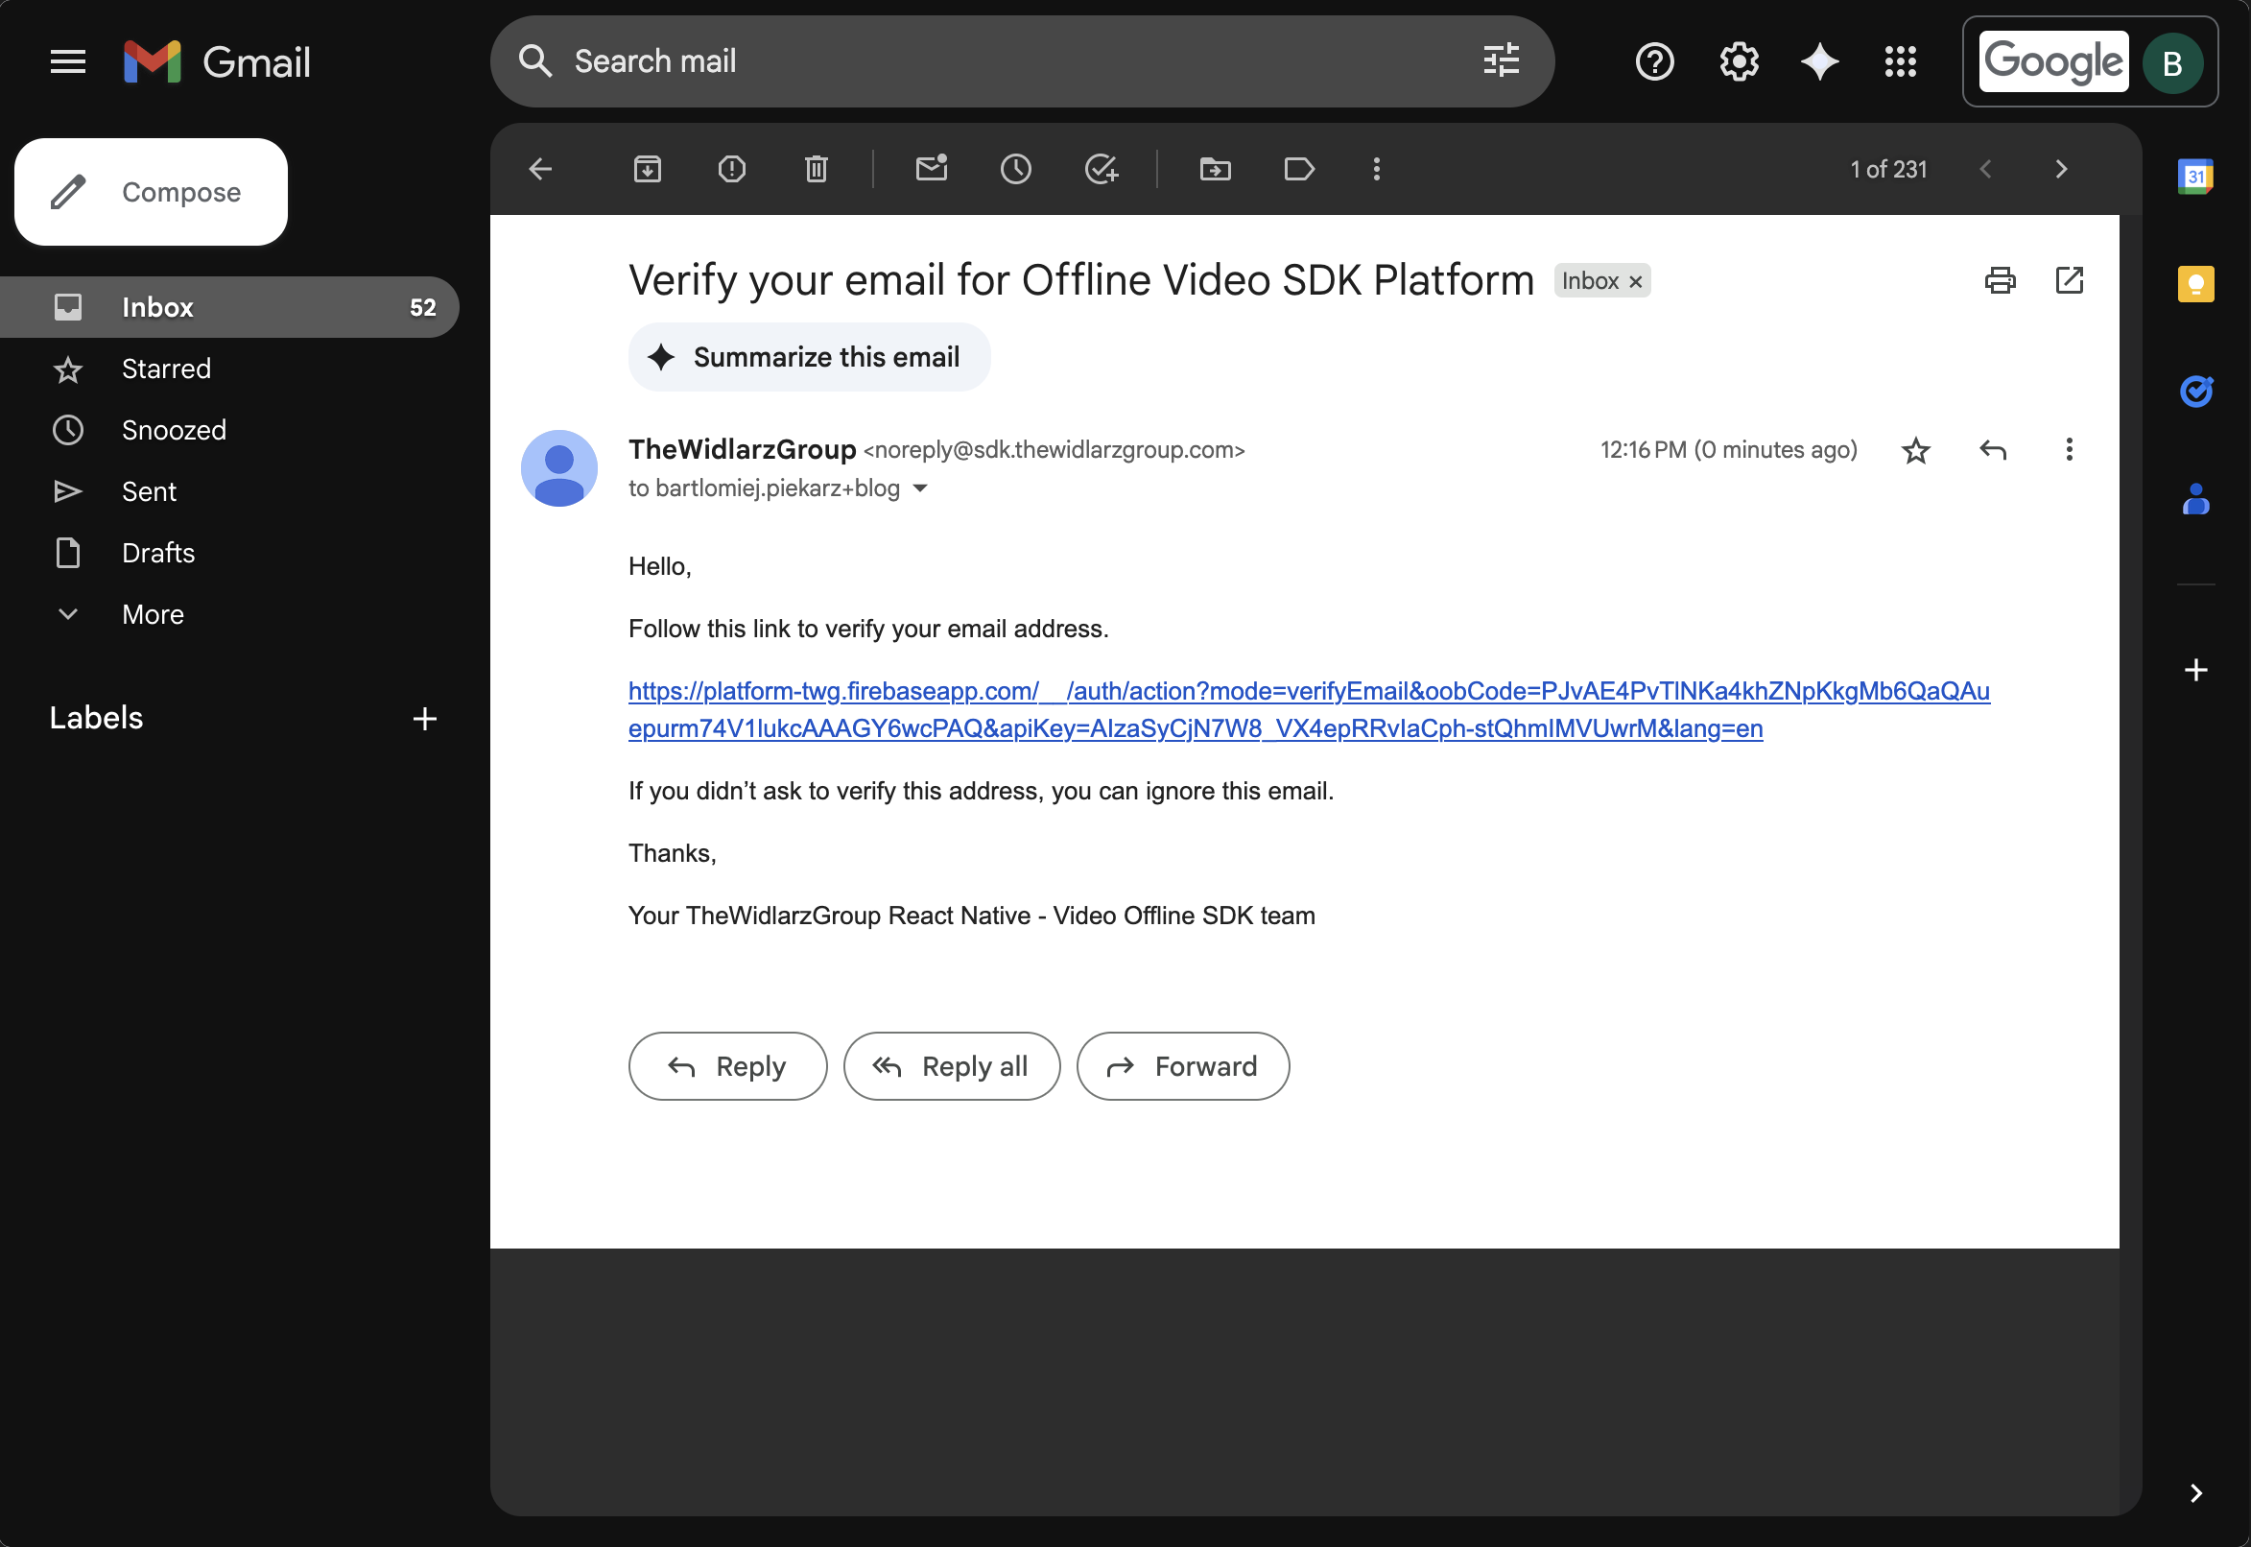Compose a new email
This screenshot has height=1547, width=2251.
point(152,192)
